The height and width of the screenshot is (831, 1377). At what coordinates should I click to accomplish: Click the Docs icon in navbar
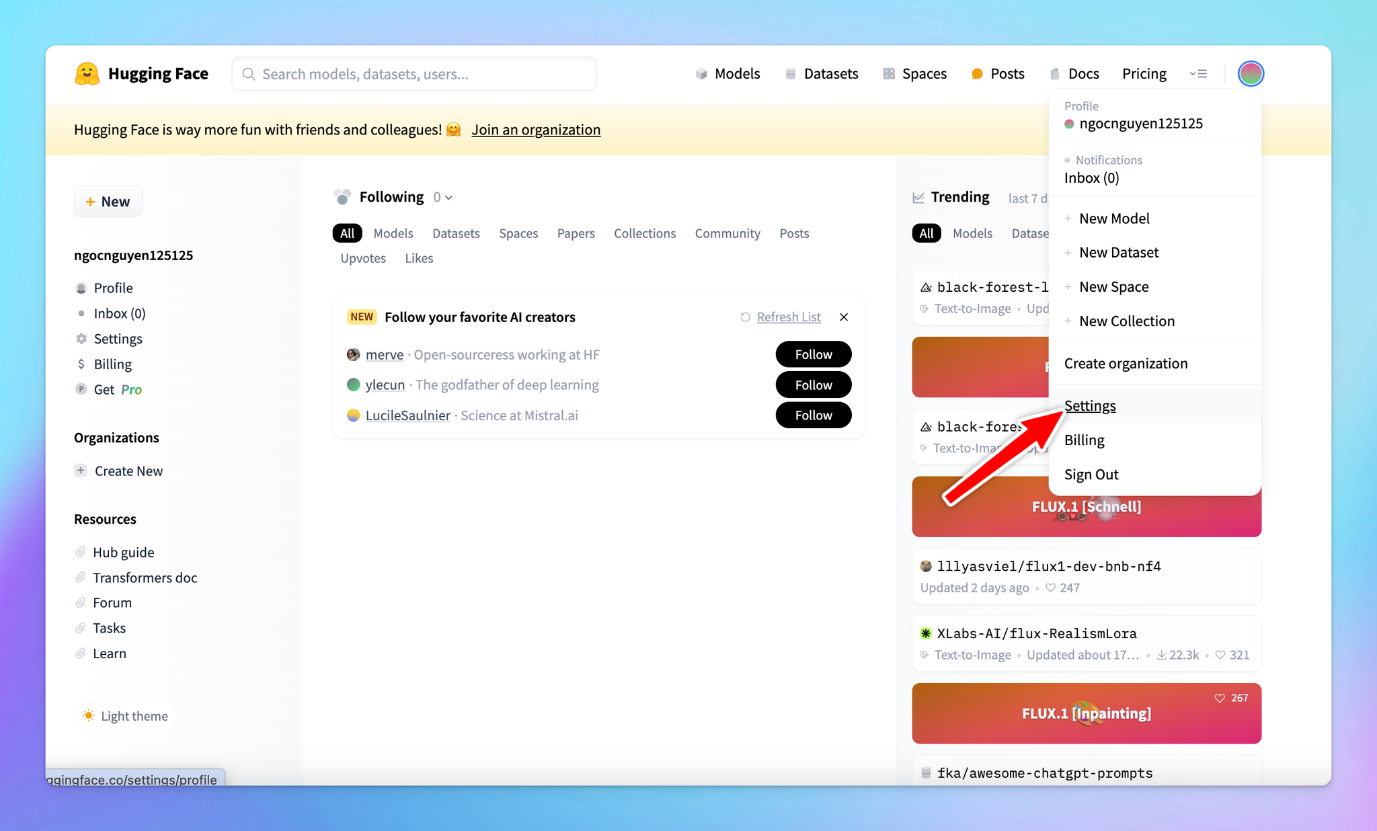pos(1055,74)
